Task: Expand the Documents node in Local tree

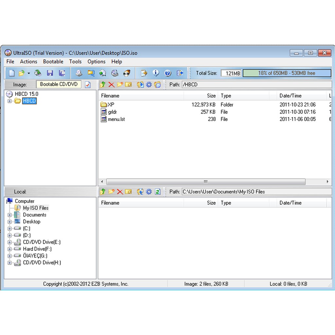Action: coord(9,215)
